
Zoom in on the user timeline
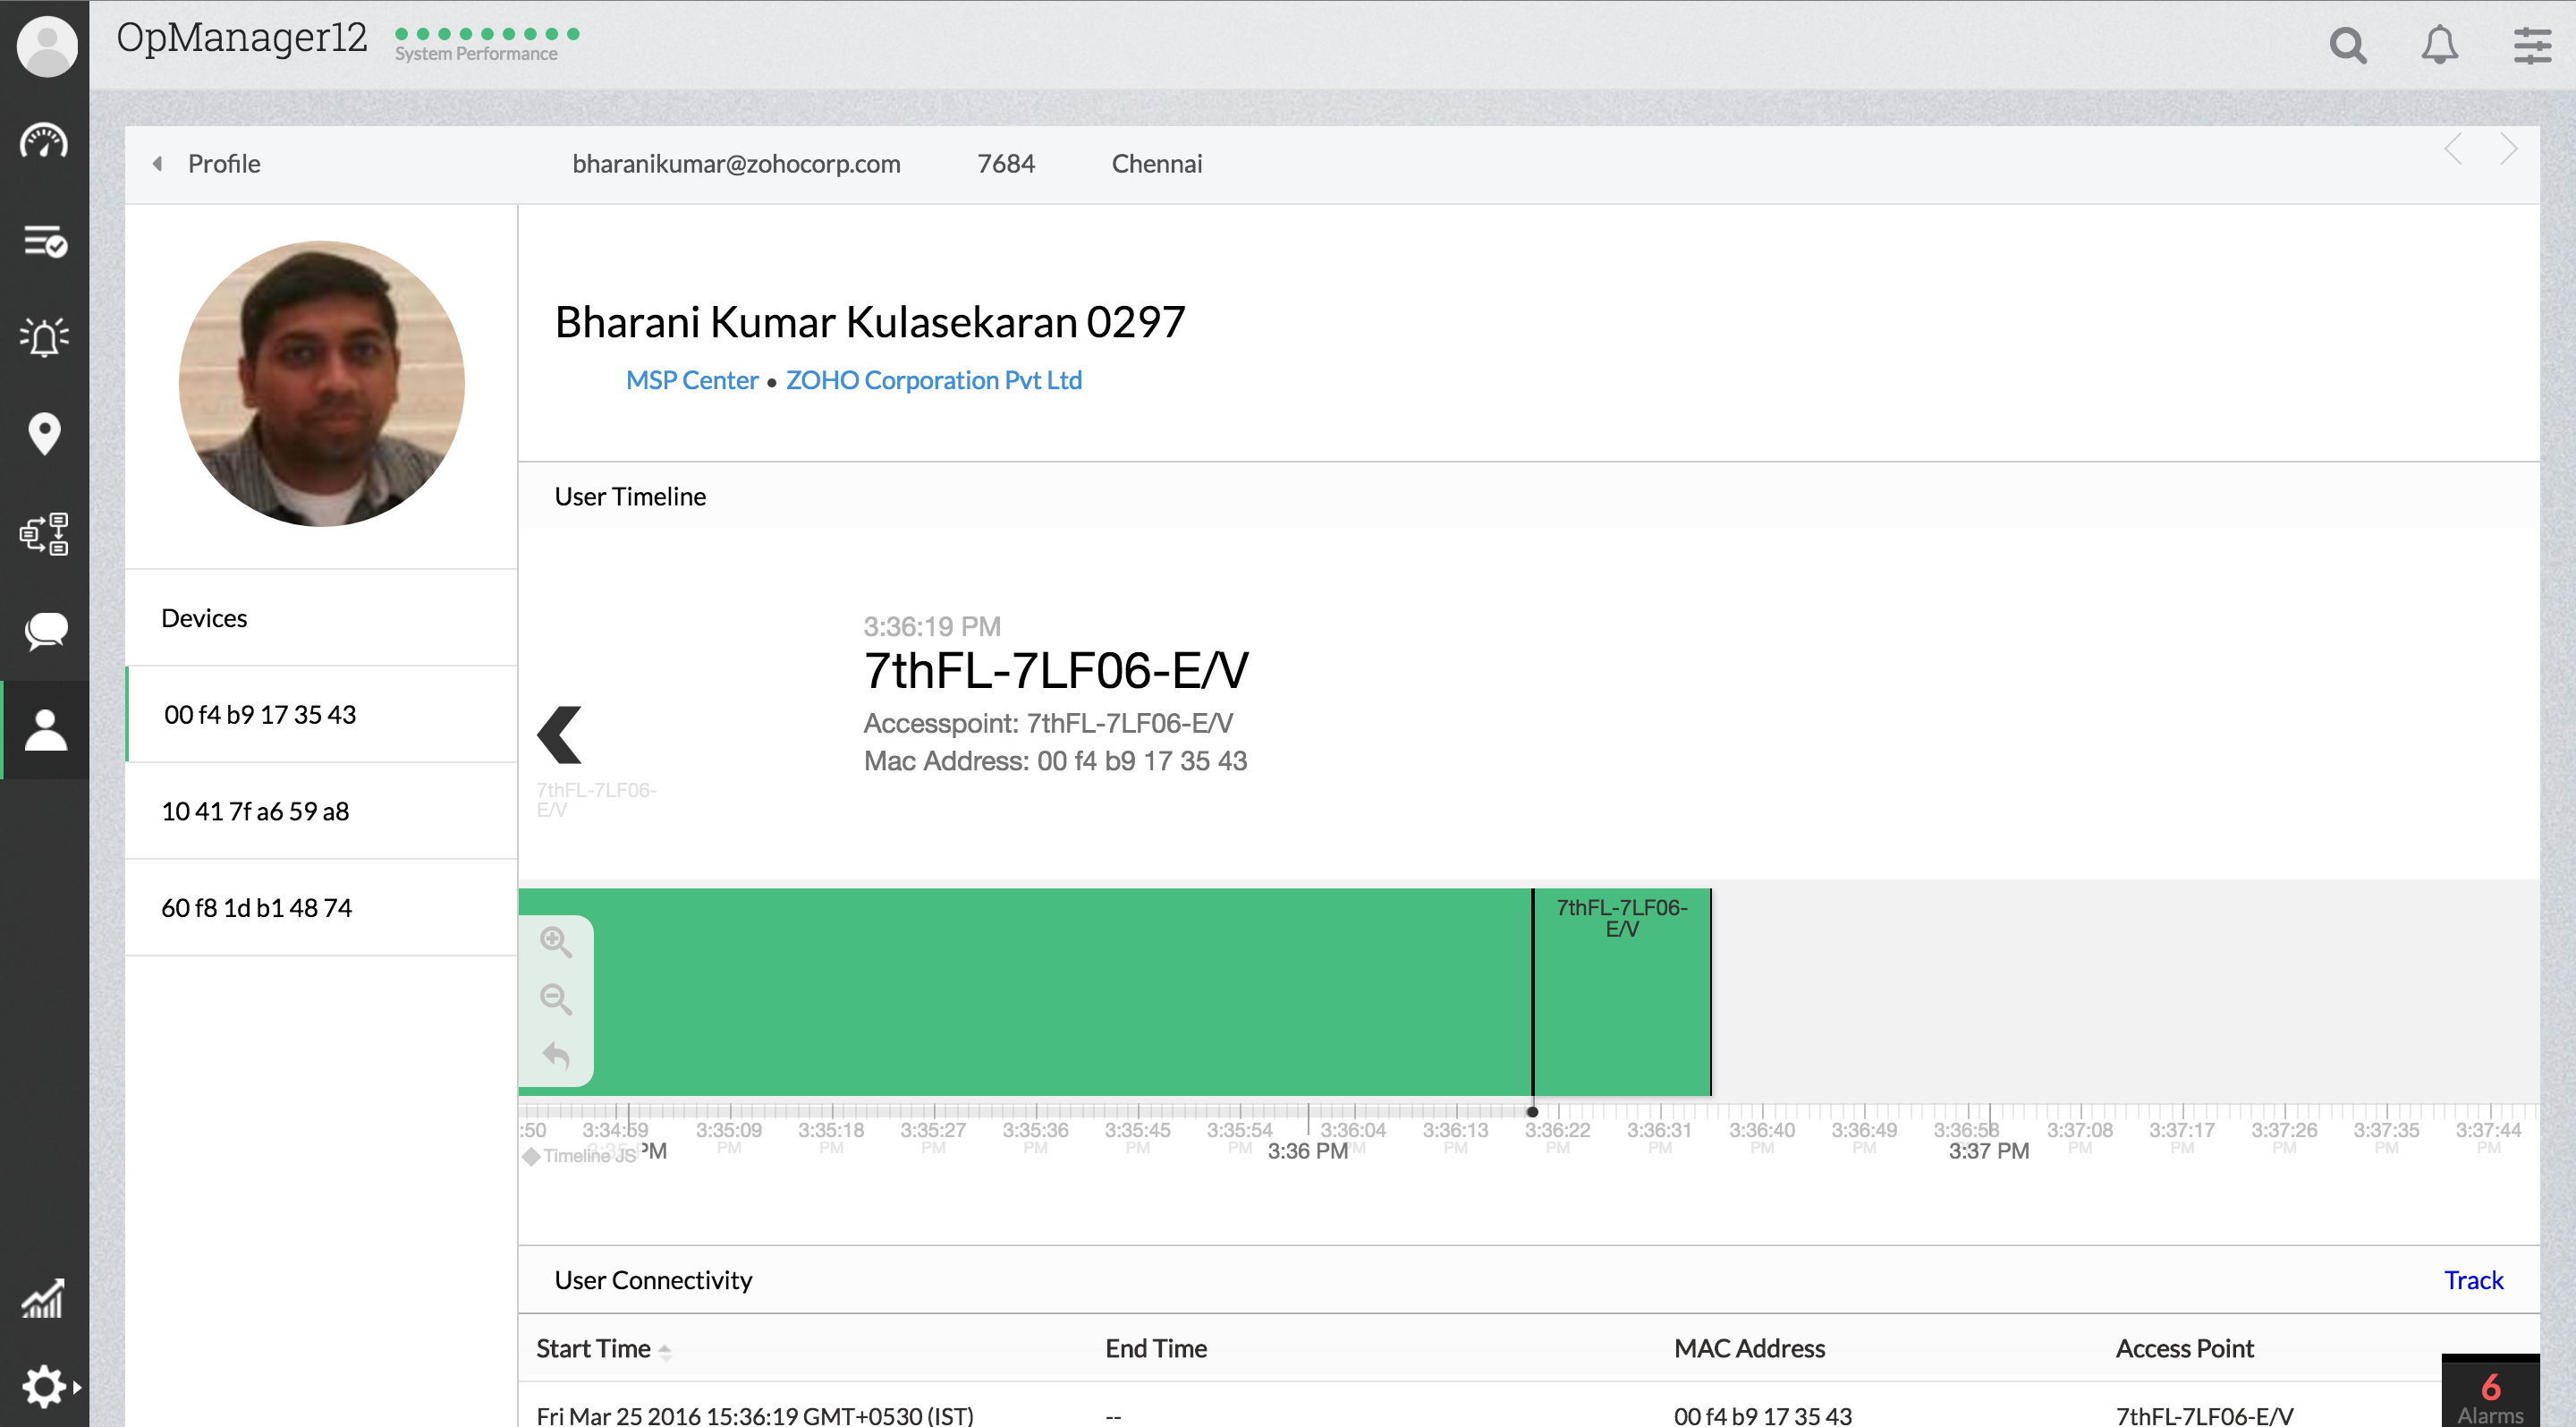pyautogui.click(x=556, y=942)
